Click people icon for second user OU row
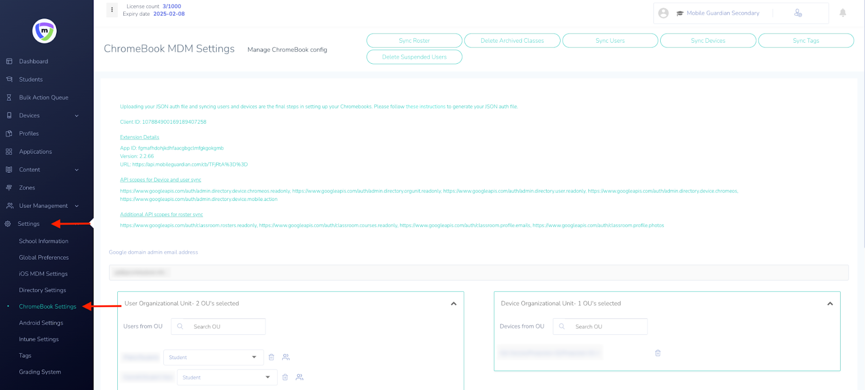This screenshot has height=390, width=865. (300, 377)
